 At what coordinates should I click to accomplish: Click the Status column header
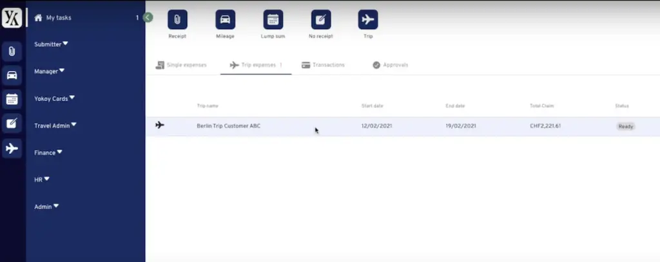[x=622, y=106]
